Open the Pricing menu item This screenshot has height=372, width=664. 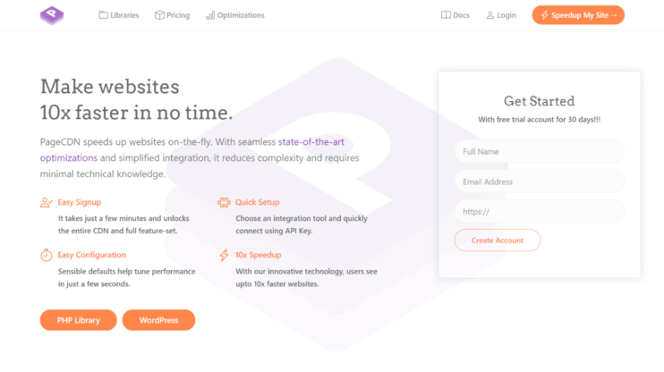coord(173,15)
